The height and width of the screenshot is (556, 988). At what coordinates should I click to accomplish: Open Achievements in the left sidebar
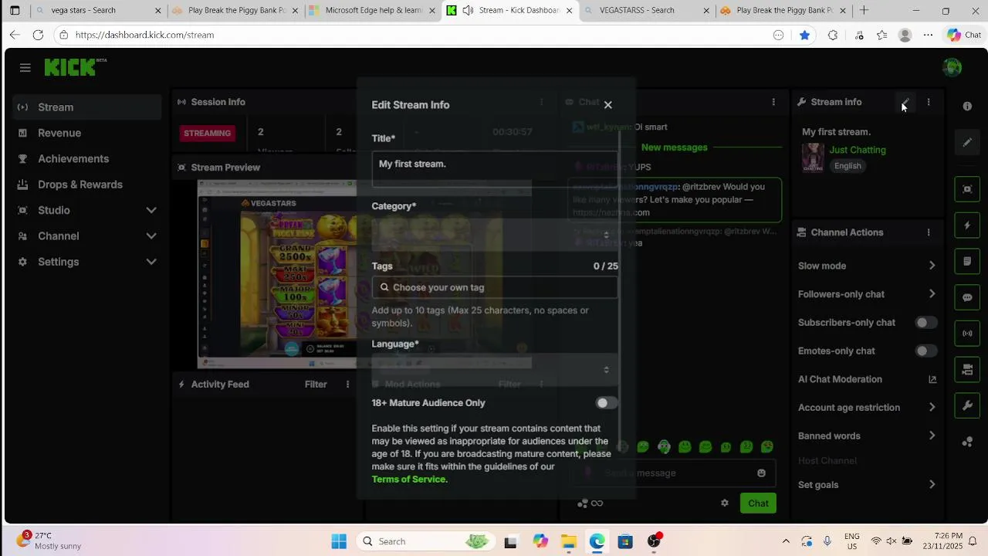(87, 159)
